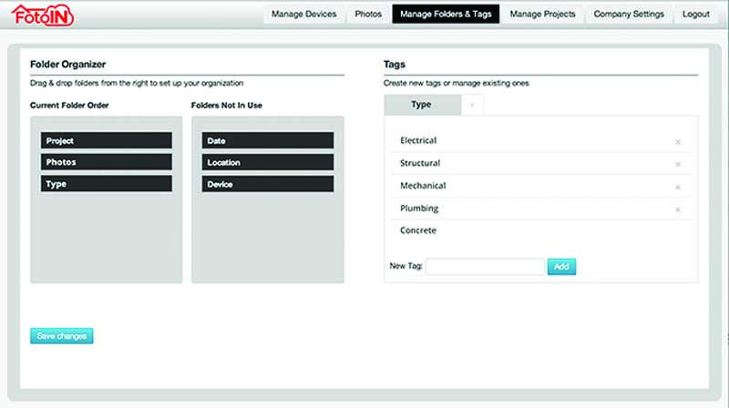Click Current Folder Order label

pyautogui.click(x=69, y=106)
